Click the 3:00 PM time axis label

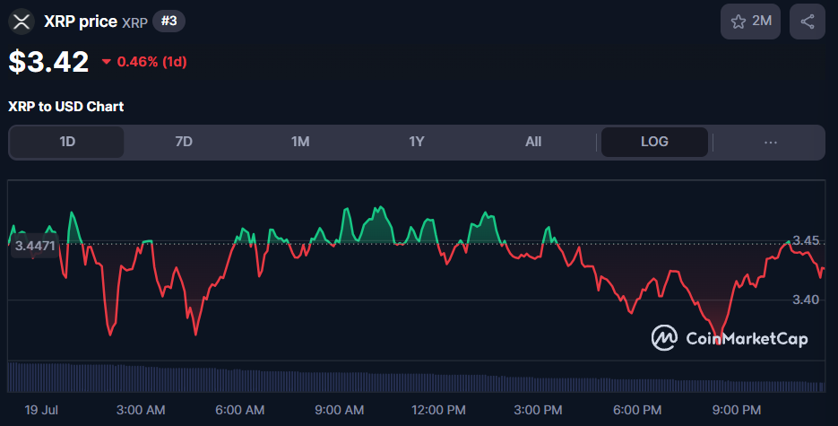click(538, 410)
